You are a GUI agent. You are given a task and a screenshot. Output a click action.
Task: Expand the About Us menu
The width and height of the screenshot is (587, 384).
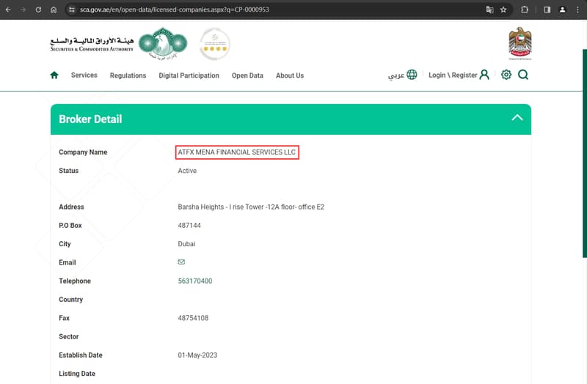(x=290, y=75)
